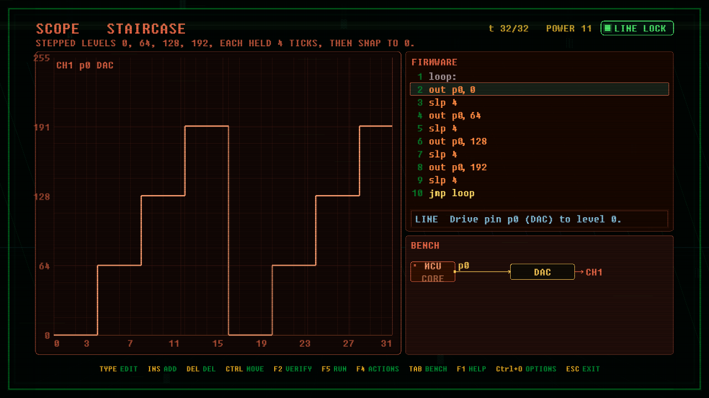Click F5 RUN in the bottom bar
709x398 pixels.
point(334,369)
